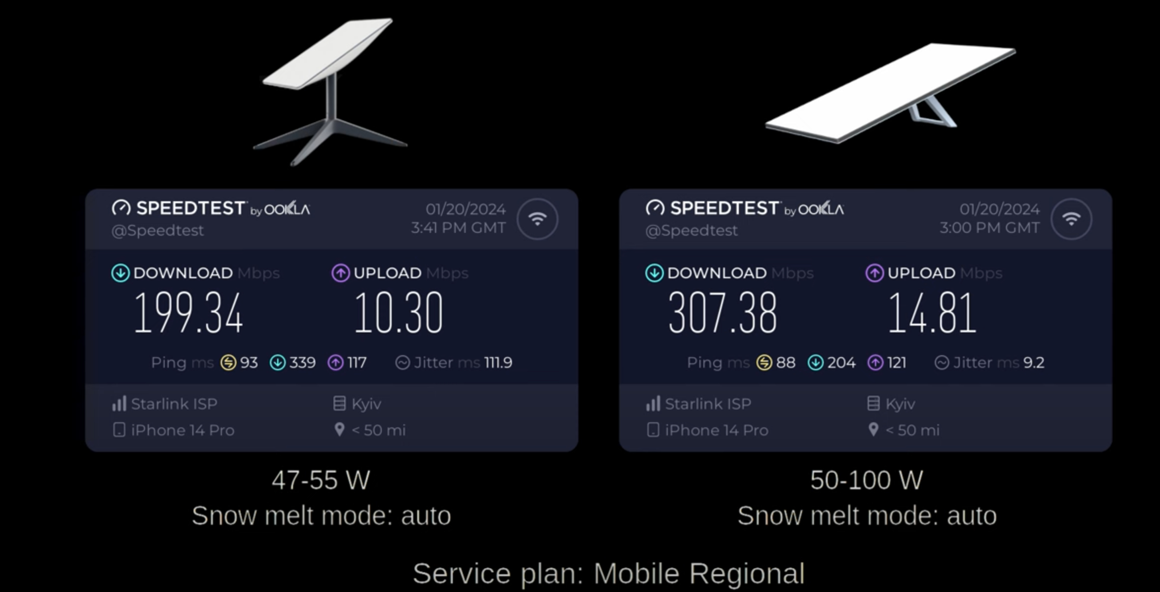
Task: Click the yellow idle ping icon showing 88
Action: (x=764, y=363)
